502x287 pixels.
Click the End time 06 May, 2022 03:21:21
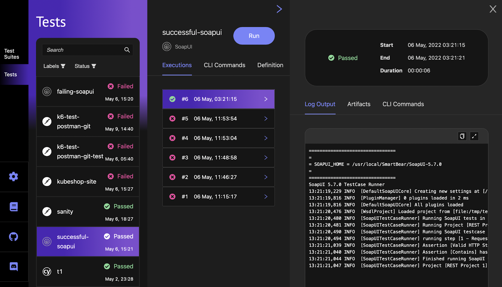pyautogui.click(x=436, y=58)
